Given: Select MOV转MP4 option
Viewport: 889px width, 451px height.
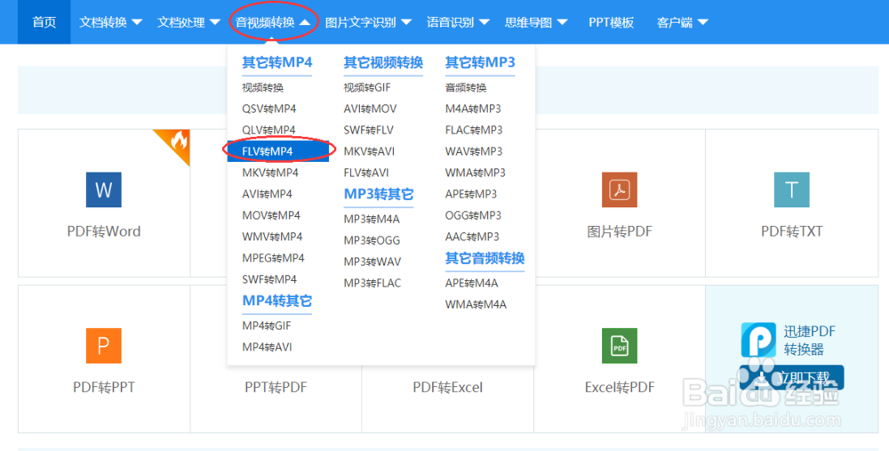Looking at the screenshot, I should point(271,215).
